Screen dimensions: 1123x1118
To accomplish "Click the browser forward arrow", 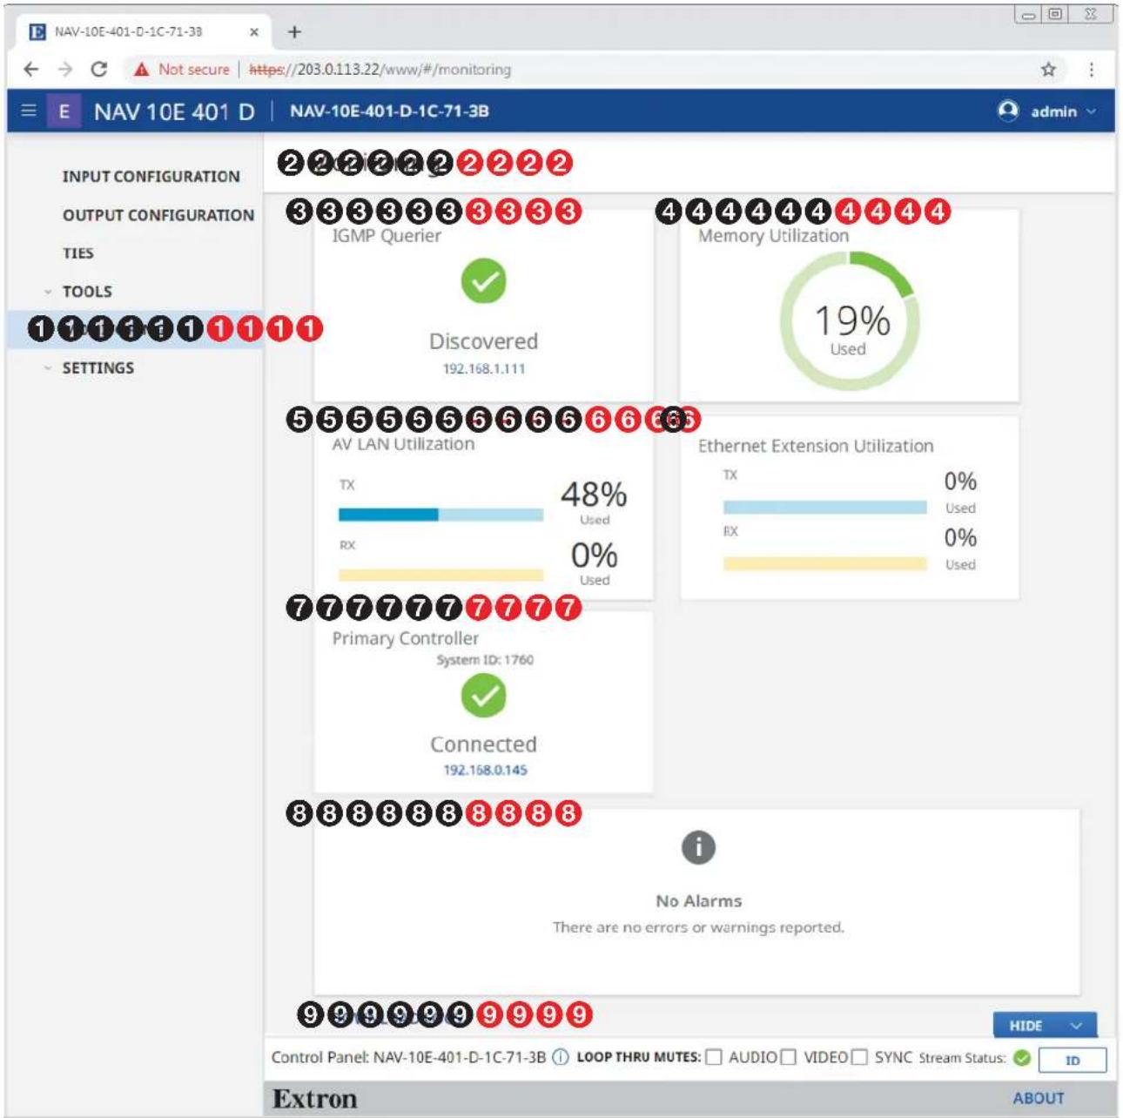I will pyautogui.click(x=65, y=69).
